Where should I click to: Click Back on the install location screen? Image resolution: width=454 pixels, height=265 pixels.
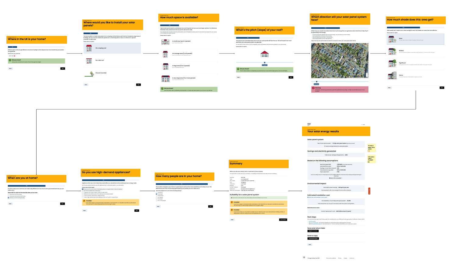[x=86, y=85]
